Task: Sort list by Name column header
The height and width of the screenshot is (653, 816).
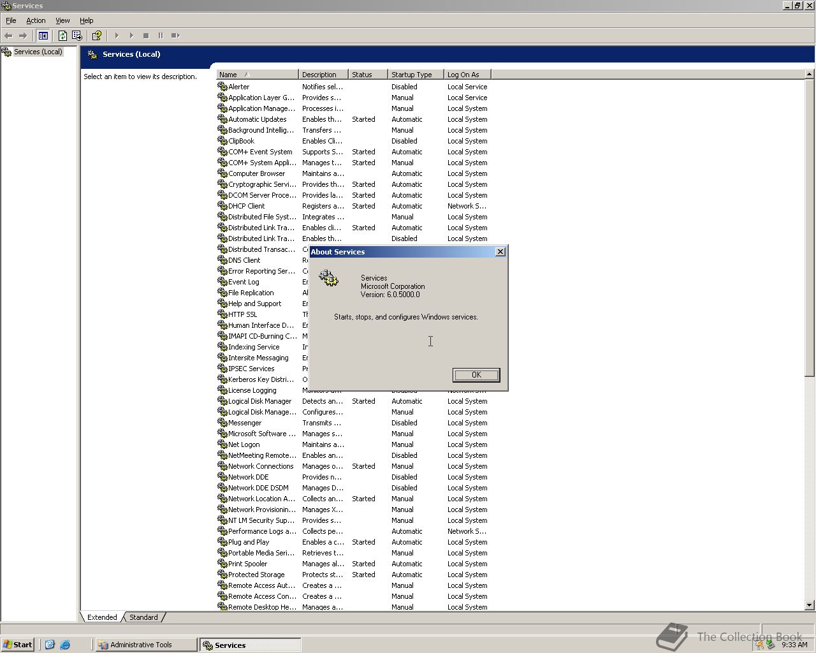Action: coord(258,75)
